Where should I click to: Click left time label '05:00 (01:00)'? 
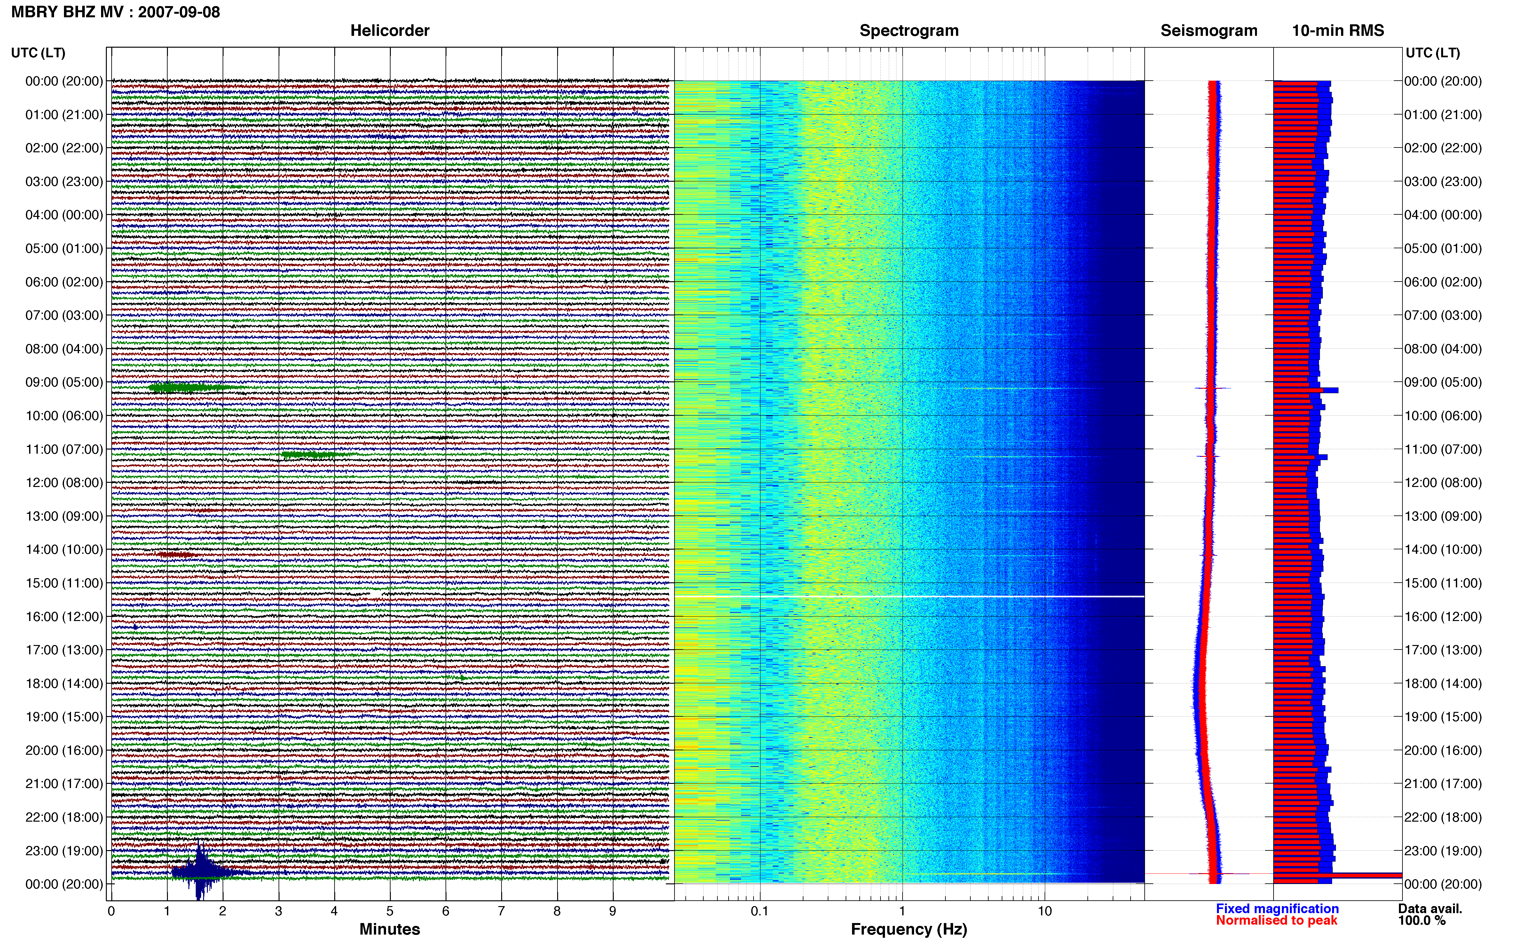coord(64,248)
